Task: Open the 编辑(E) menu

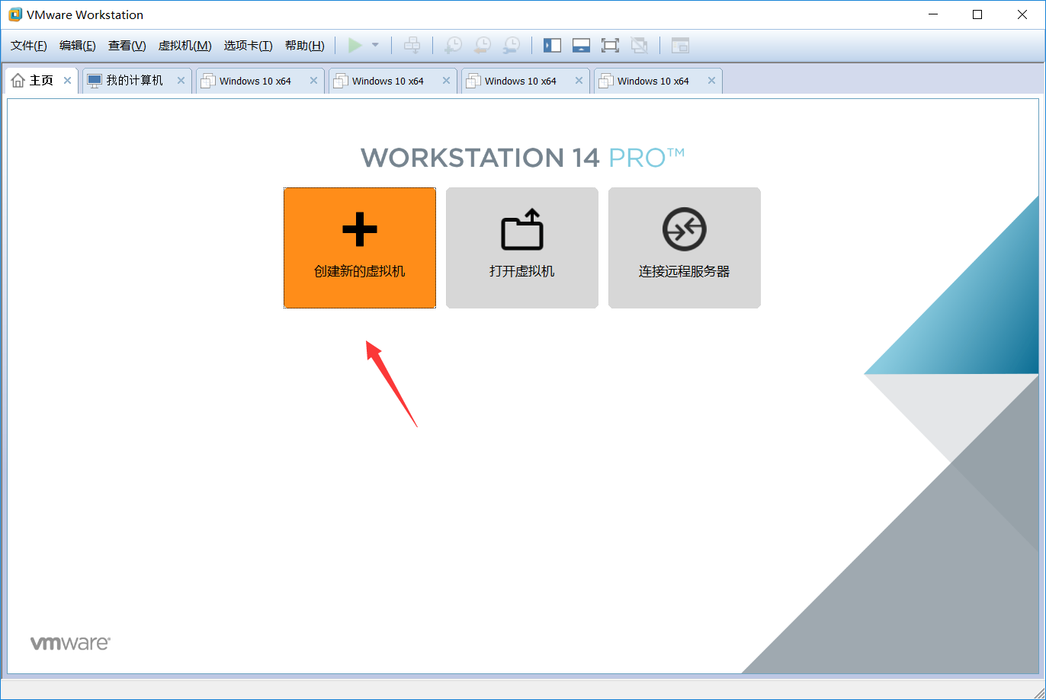Action: tap(78, 46)
